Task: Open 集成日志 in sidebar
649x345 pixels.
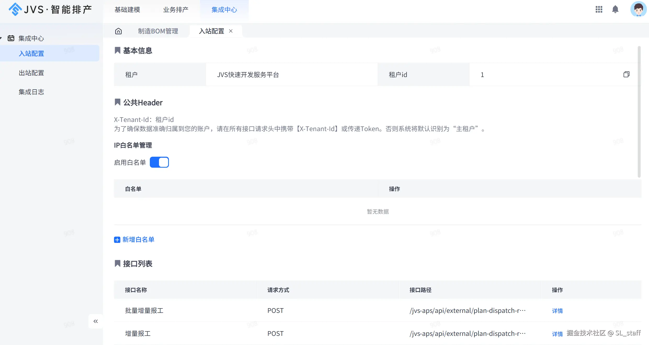Action: pos(31,92)
